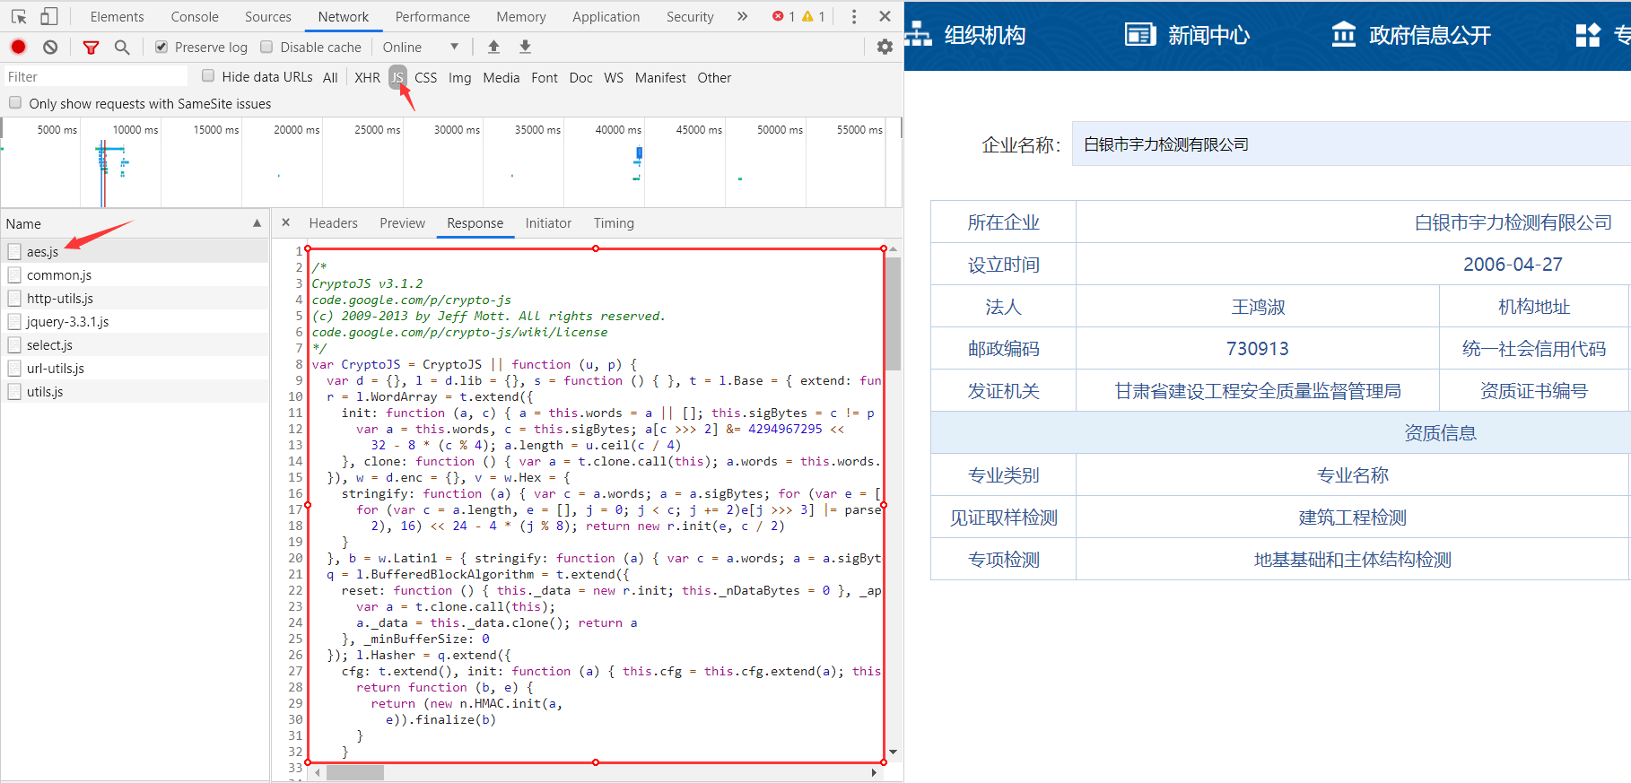The width and height of the screenshot is (1631, 783).
Task: Select jquery-3.3.1.js in request list
Action: (67, 322)
